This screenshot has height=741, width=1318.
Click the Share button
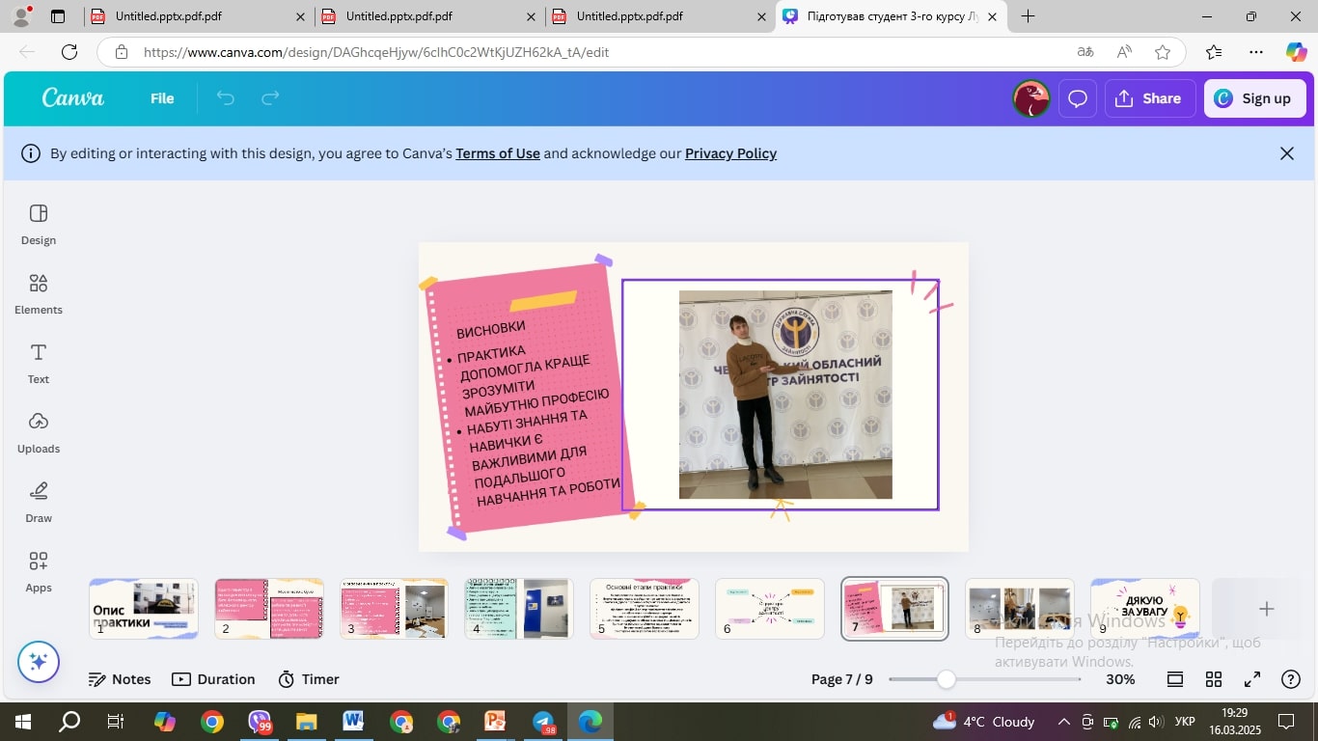(1148, 98)
